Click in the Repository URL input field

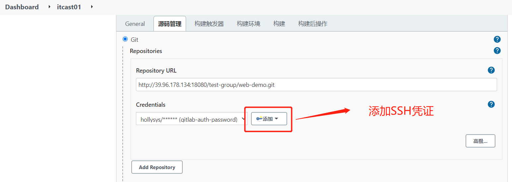coord(316,85)
